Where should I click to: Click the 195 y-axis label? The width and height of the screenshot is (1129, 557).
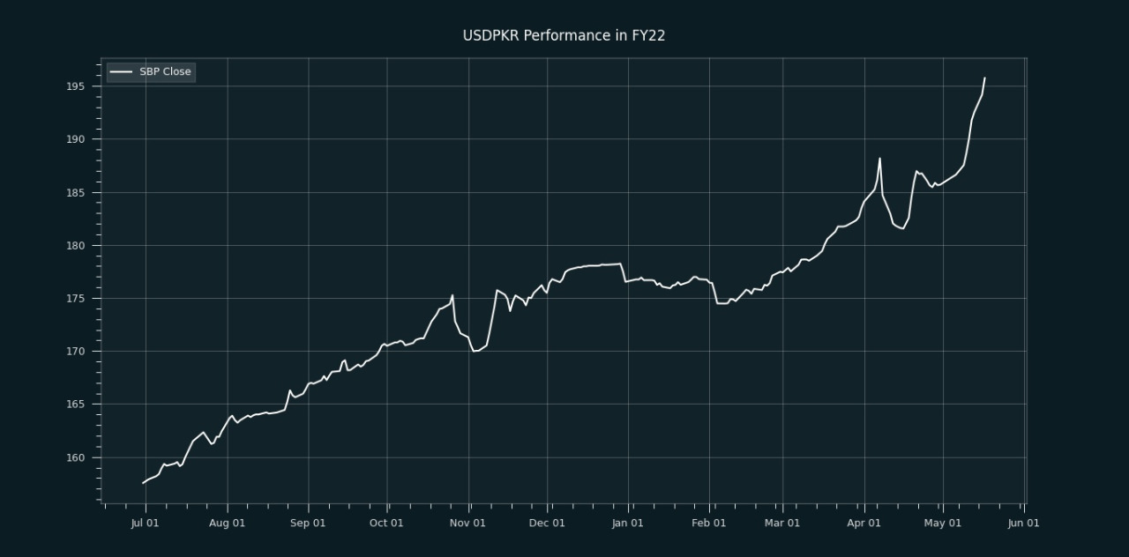pos(76,86)
